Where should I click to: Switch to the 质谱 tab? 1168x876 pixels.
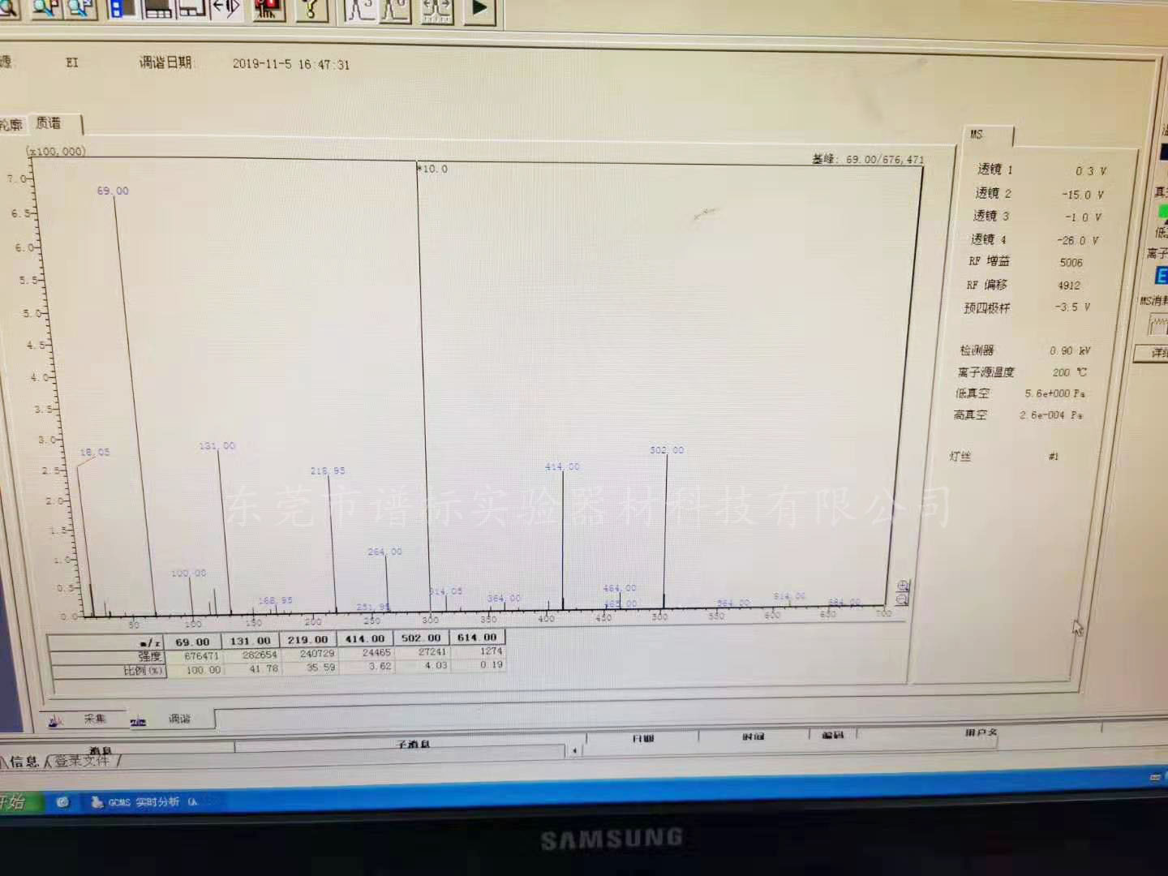[49, 123]
